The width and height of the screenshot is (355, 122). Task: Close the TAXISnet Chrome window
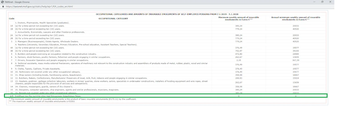click(x=330, y=2)
